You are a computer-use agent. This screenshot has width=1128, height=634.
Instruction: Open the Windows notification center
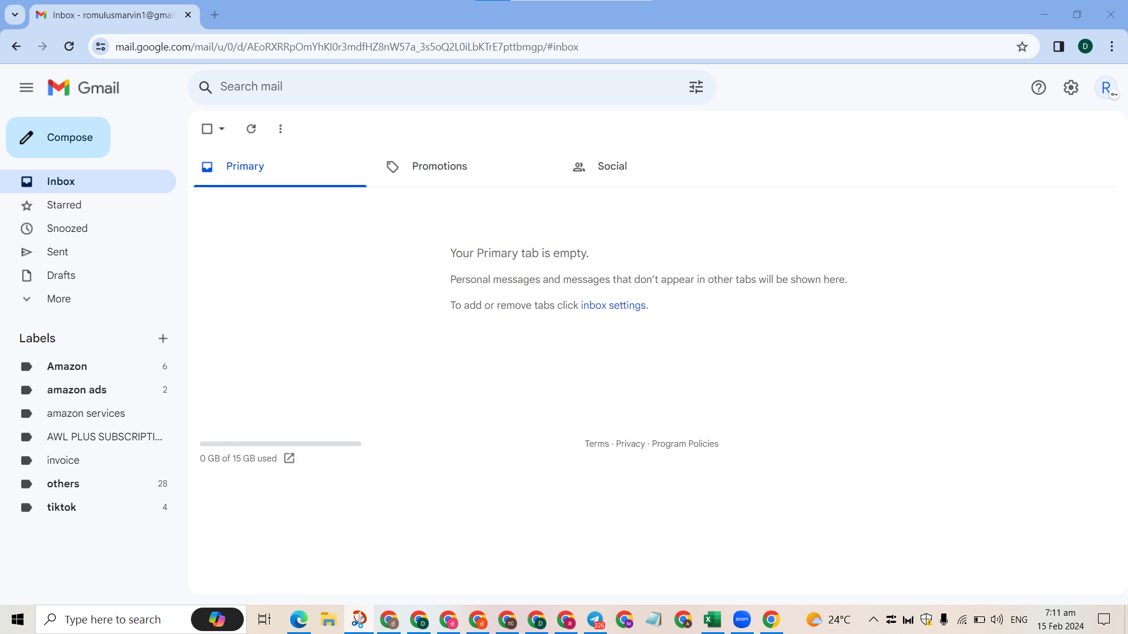[1104, 619]
